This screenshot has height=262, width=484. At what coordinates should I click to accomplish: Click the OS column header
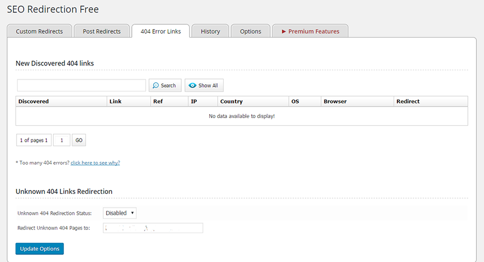305,101
